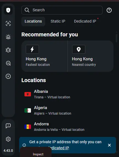
Task: Open the Dedicated IP tab
Action: click(85, 21)
